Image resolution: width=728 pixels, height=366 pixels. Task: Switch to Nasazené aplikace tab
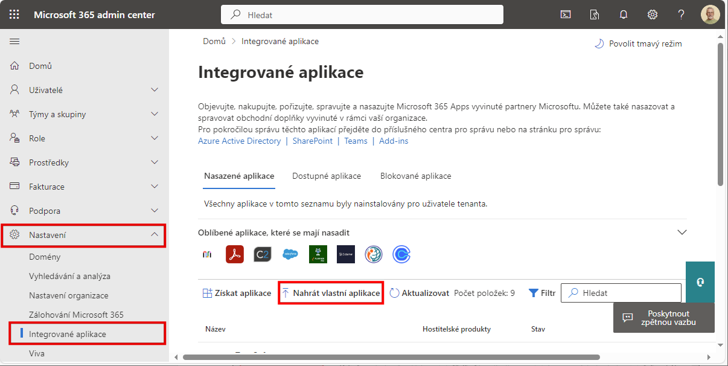239,176
